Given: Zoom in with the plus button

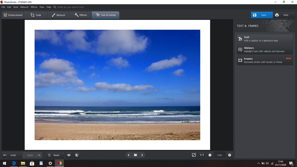Looking at the screenshot, I should pyautogui.click(x=230, y=155).
